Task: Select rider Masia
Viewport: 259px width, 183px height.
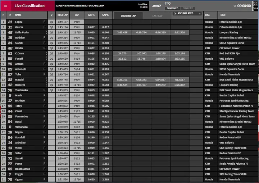Action: point(19,96)
